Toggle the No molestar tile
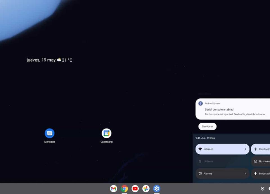Viewport: 270px width, 194px height. click(x=261, y=161)
